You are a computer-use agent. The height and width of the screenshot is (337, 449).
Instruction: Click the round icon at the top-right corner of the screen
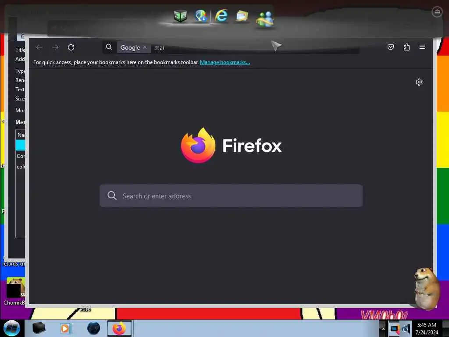click(437, 12)
